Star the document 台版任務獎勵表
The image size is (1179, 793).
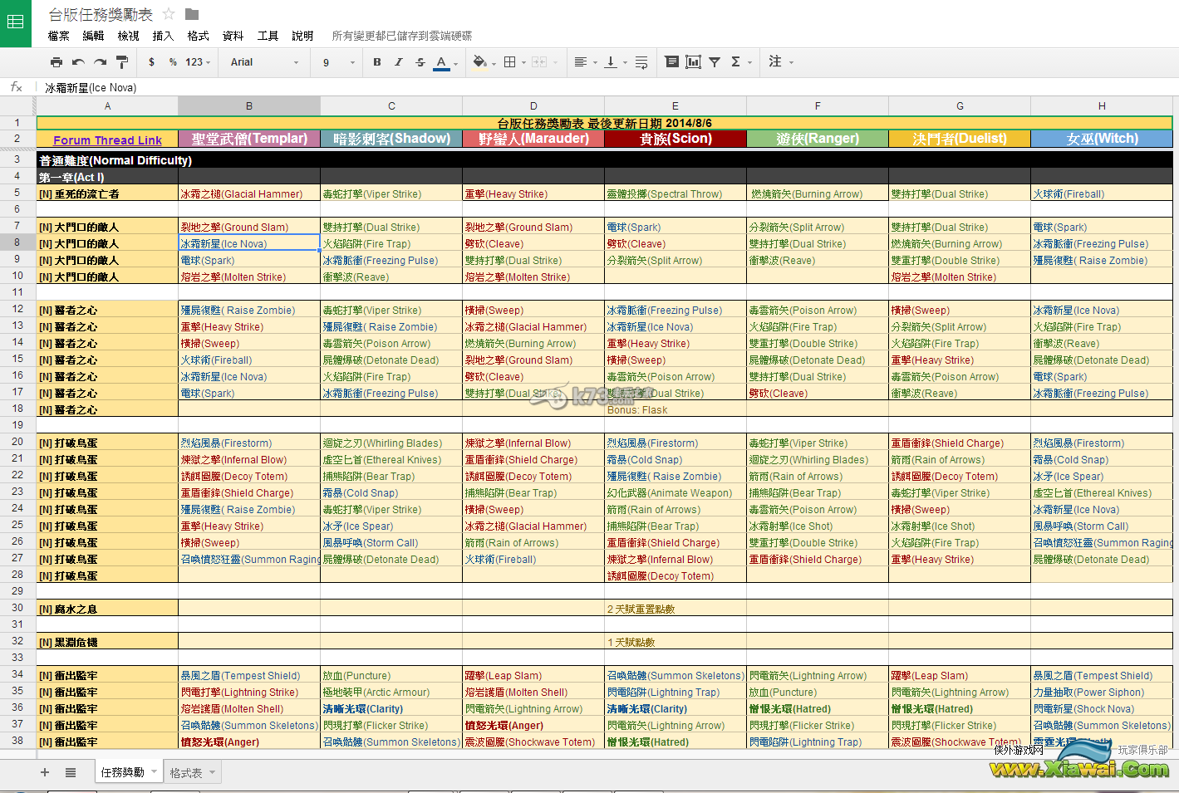169,14
